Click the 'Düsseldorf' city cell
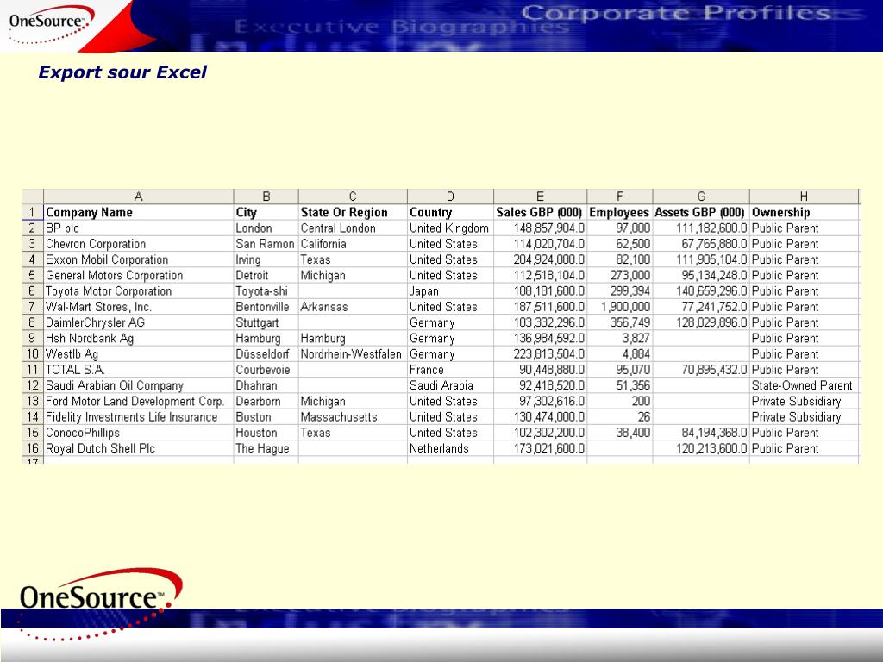The image size is (883, 662). [266, 354]
